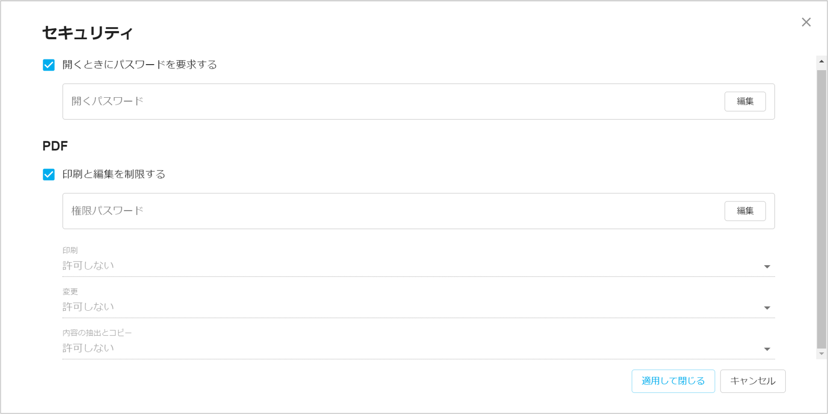This screenshot has width=828, height=414.
Task: Click the scrollbar up arrow icon
Action: point(821,62)
